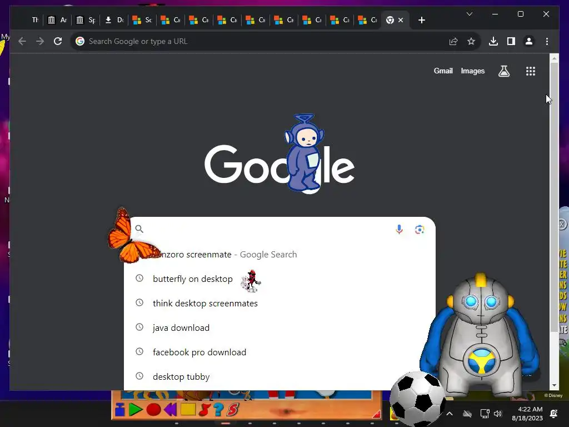Open the volume speaker icon
569x427 pixels.
[498, 414]
